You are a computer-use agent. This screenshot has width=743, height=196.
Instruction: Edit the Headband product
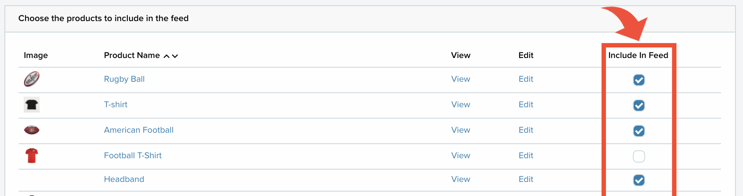tap(526, 179)
